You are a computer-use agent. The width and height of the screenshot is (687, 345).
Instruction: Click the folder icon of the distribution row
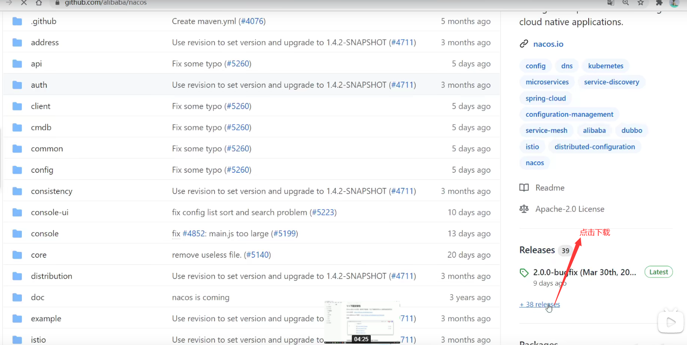coord(18,276)
